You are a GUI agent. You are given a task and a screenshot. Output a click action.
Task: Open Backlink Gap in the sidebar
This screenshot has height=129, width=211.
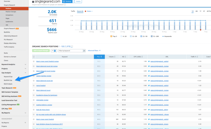pos(8,80)
